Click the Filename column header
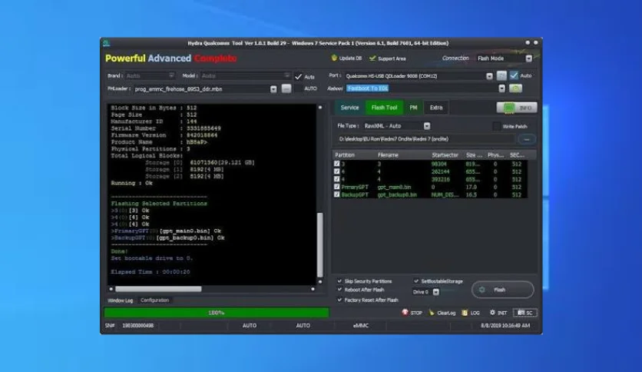The image size is (642, 372). tap(388, 155)
